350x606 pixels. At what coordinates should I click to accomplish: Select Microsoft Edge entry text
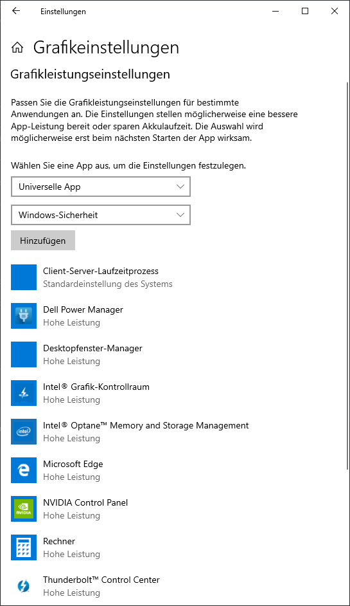(x=73, y=464)
